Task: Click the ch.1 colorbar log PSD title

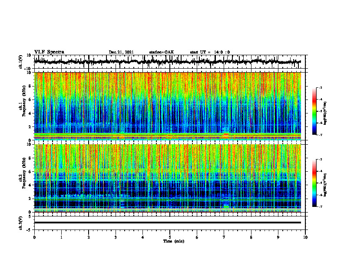Action: pyautogui.click(x=325, y=113)
